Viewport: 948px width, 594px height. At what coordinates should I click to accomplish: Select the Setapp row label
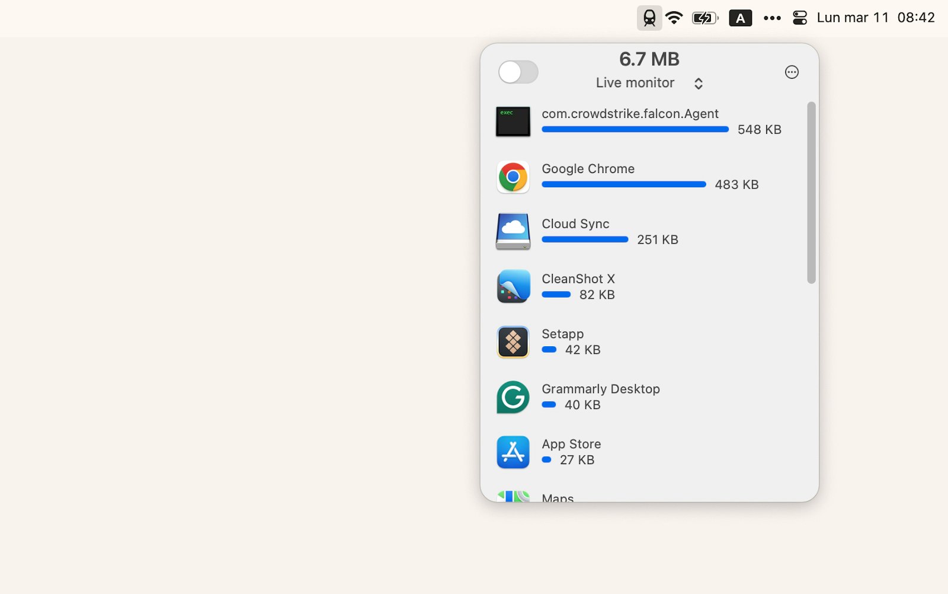click(562, 334)
